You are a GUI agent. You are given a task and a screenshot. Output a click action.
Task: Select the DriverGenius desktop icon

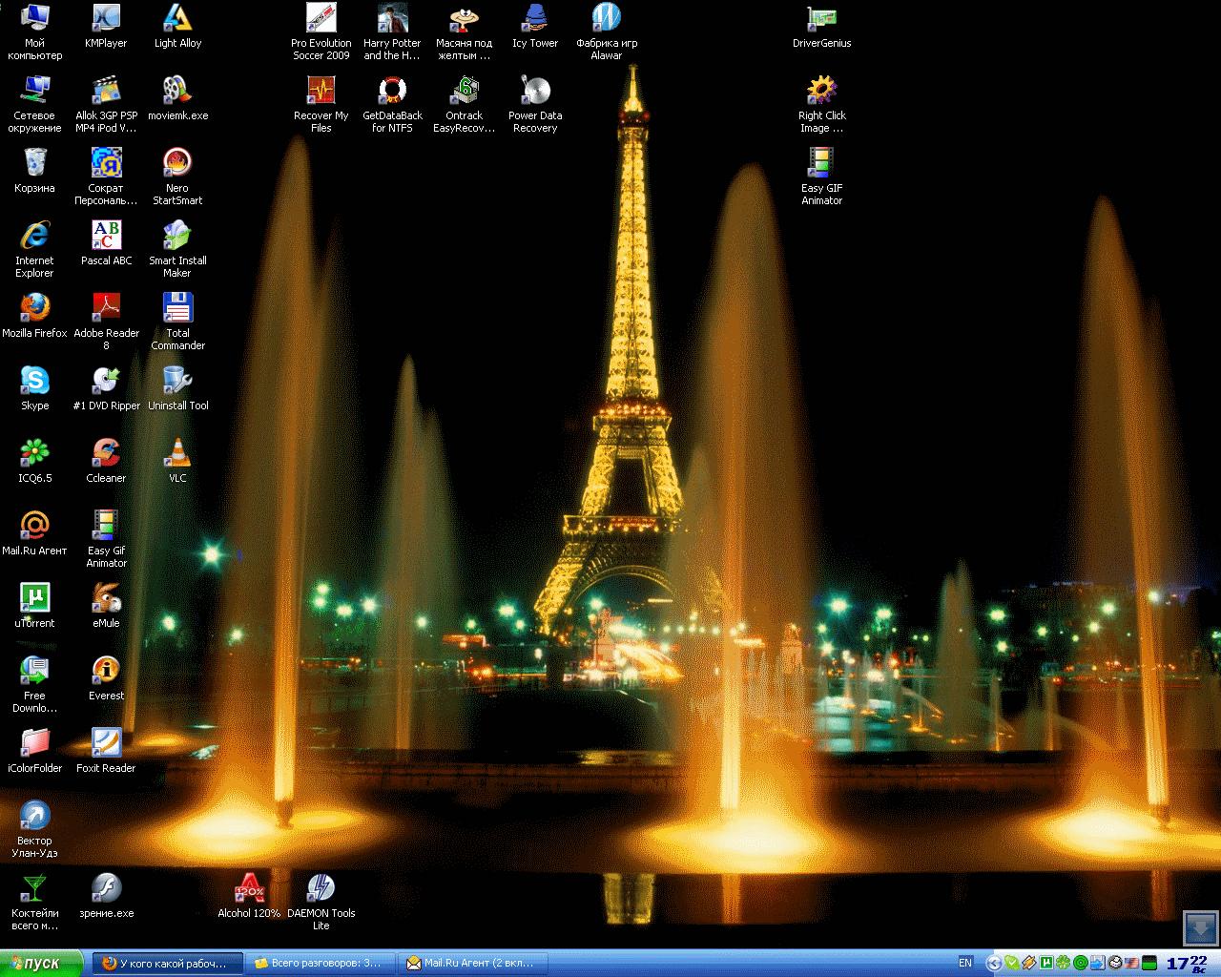[821, 18]
